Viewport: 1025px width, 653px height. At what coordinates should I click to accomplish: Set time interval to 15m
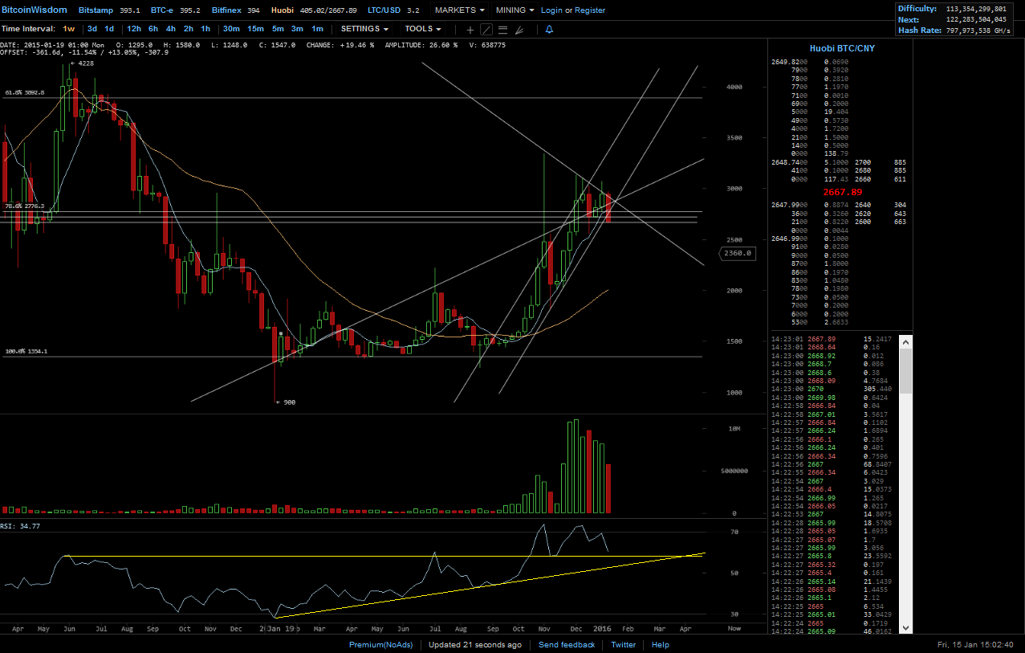pos(255,29)
